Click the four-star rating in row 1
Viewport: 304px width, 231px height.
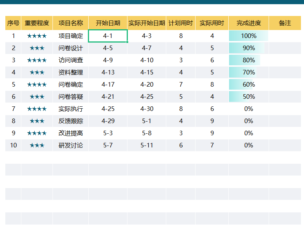point(37,36)
